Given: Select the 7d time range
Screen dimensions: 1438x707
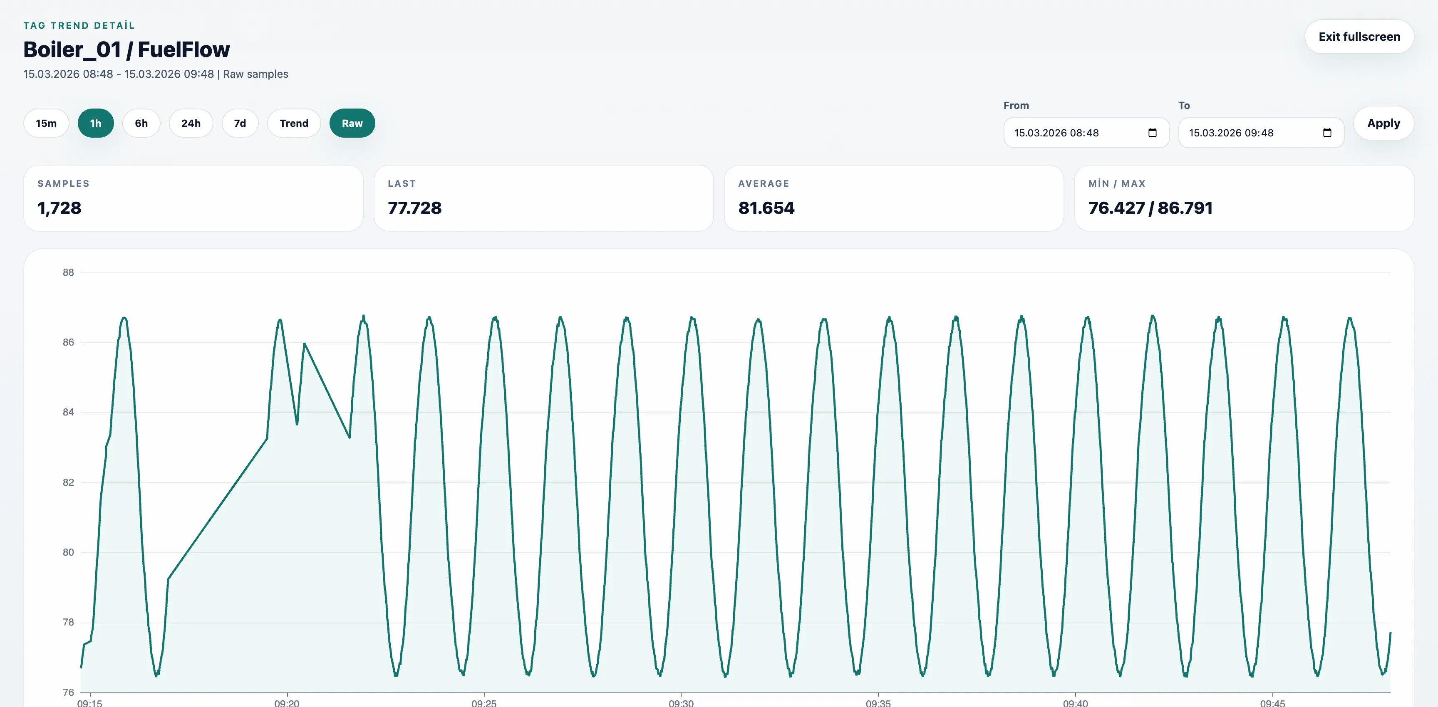Looking at the screenshot, I should [x=240, y=123].
